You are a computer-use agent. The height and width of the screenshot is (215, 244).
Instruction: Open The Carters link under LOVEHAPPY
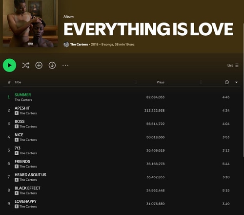28,206
